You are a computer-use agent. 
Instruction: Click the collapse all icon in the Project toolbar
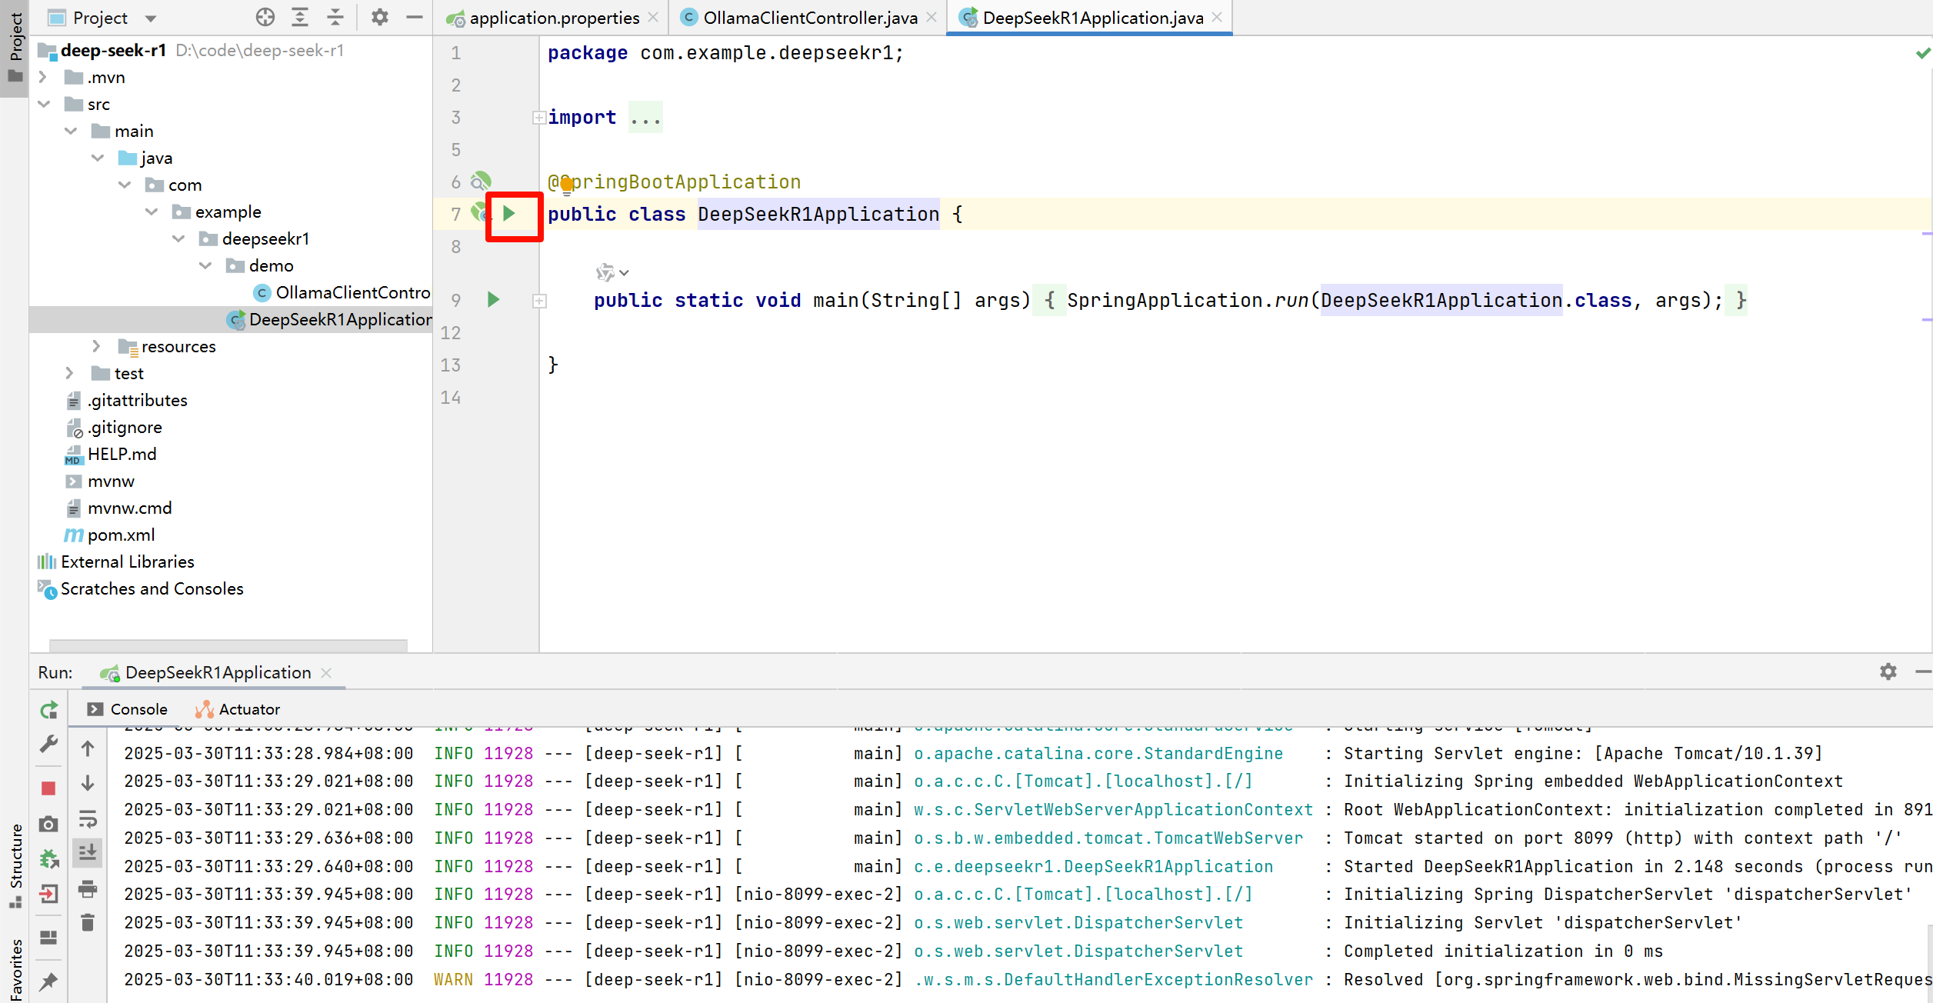335,18
